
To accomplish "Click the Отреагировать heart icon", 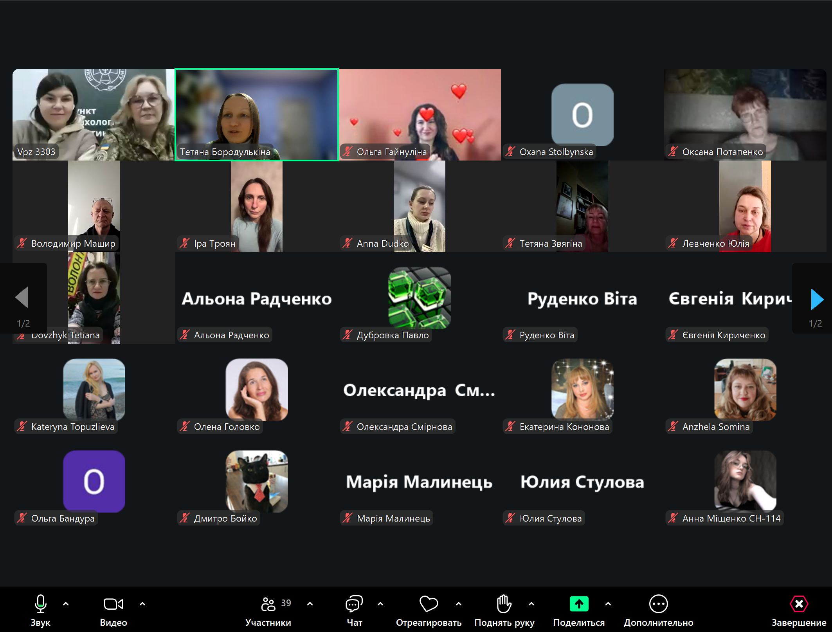I will [x=429, y=604].
